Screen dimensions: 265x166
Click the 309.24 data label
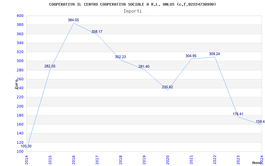click(214, 54)
